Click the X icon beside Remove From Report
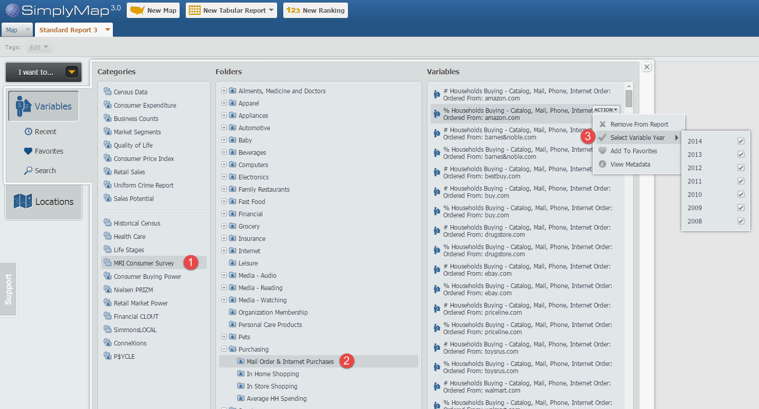This screenshot has height=409, width=759. [x=602, y=124]
